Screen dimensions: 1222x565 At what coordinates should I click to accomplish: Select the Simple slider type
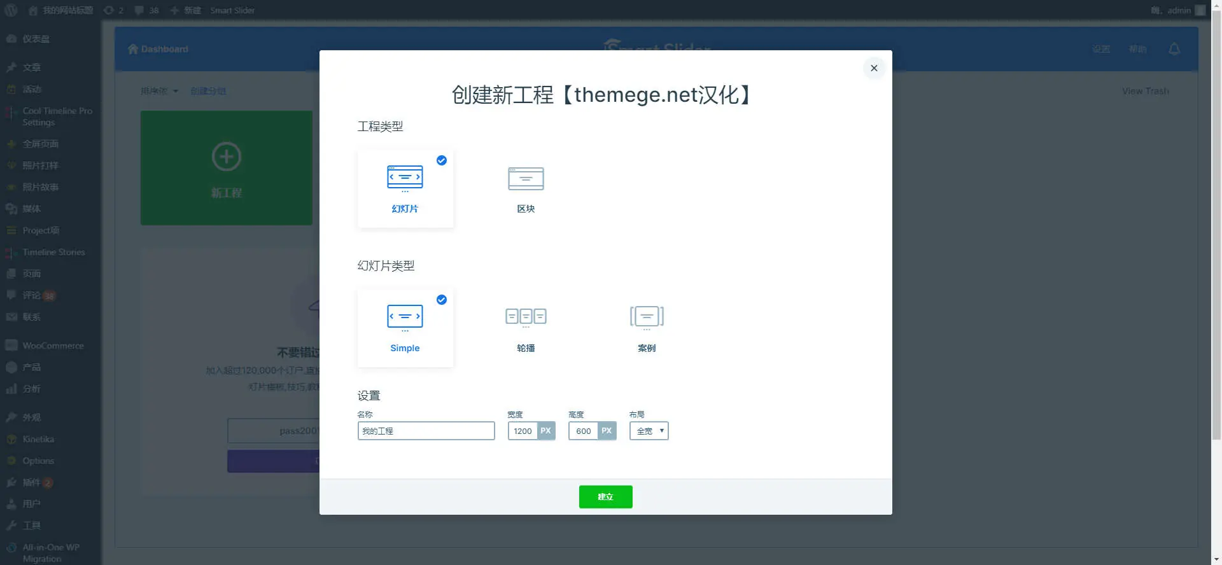(x=405, y=328)
